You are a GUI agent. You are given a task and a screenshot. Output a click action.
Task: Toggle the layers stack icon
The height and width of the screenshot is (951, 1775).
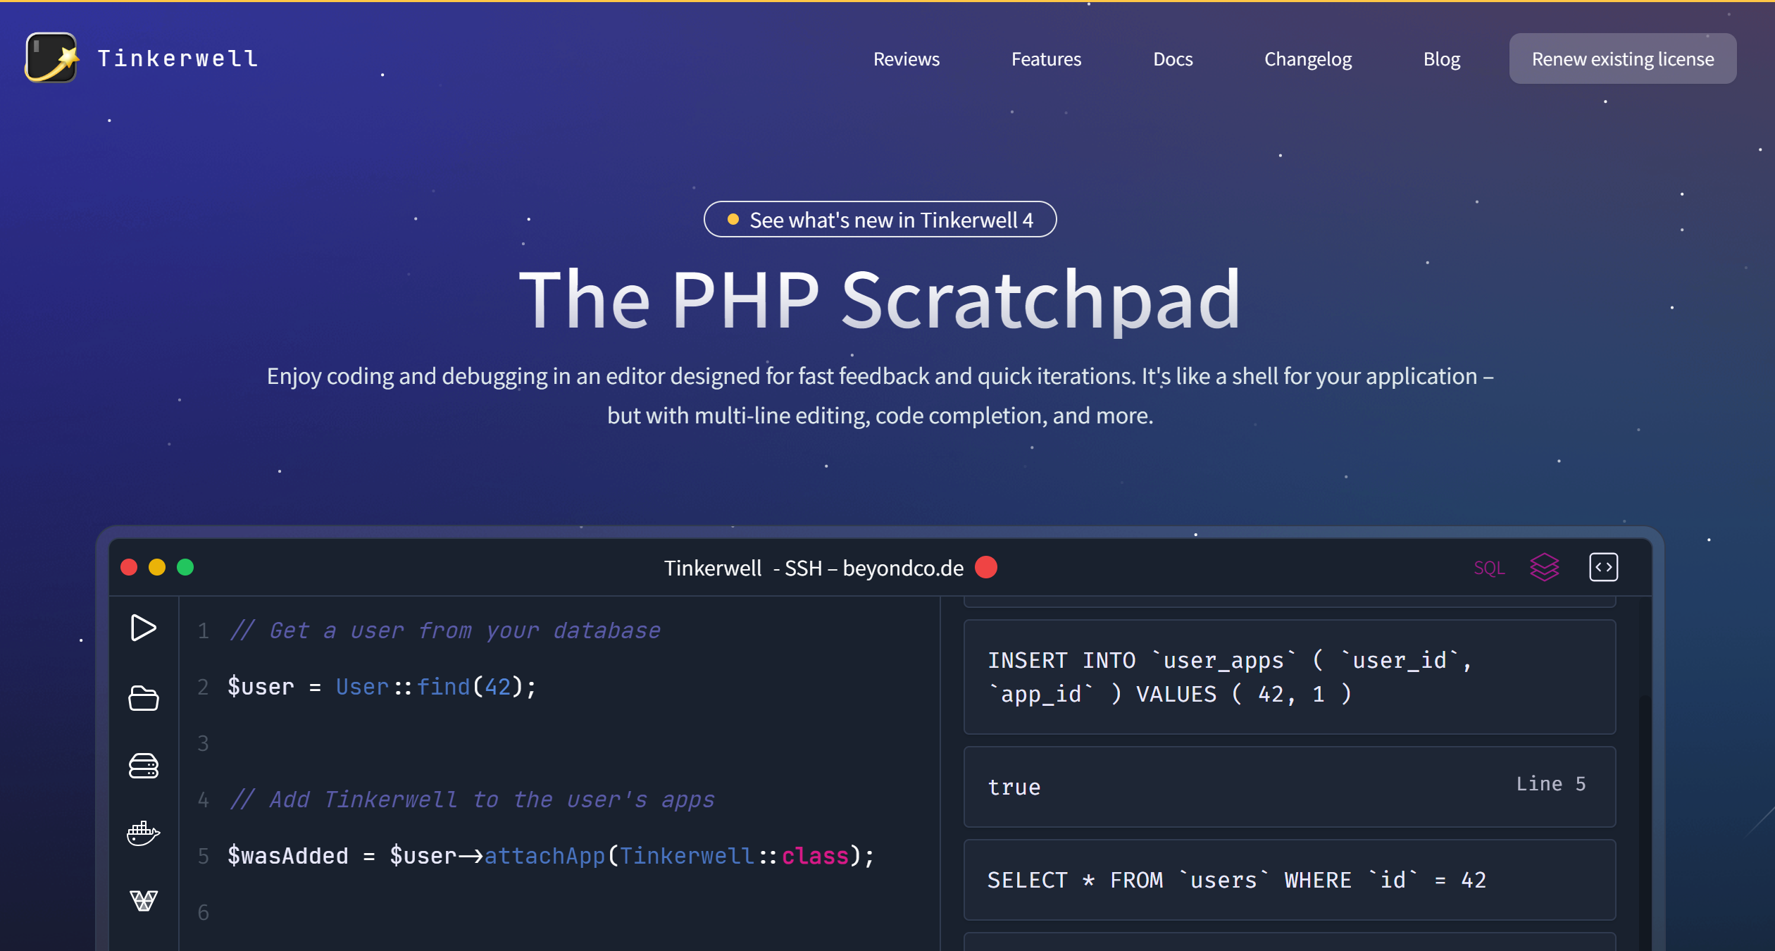[1544, 567]
